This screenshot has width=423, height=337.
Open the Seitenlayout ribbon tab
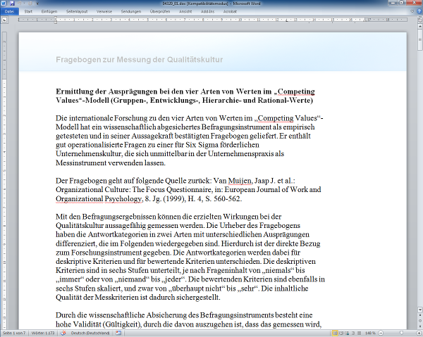tap(78, 12)
